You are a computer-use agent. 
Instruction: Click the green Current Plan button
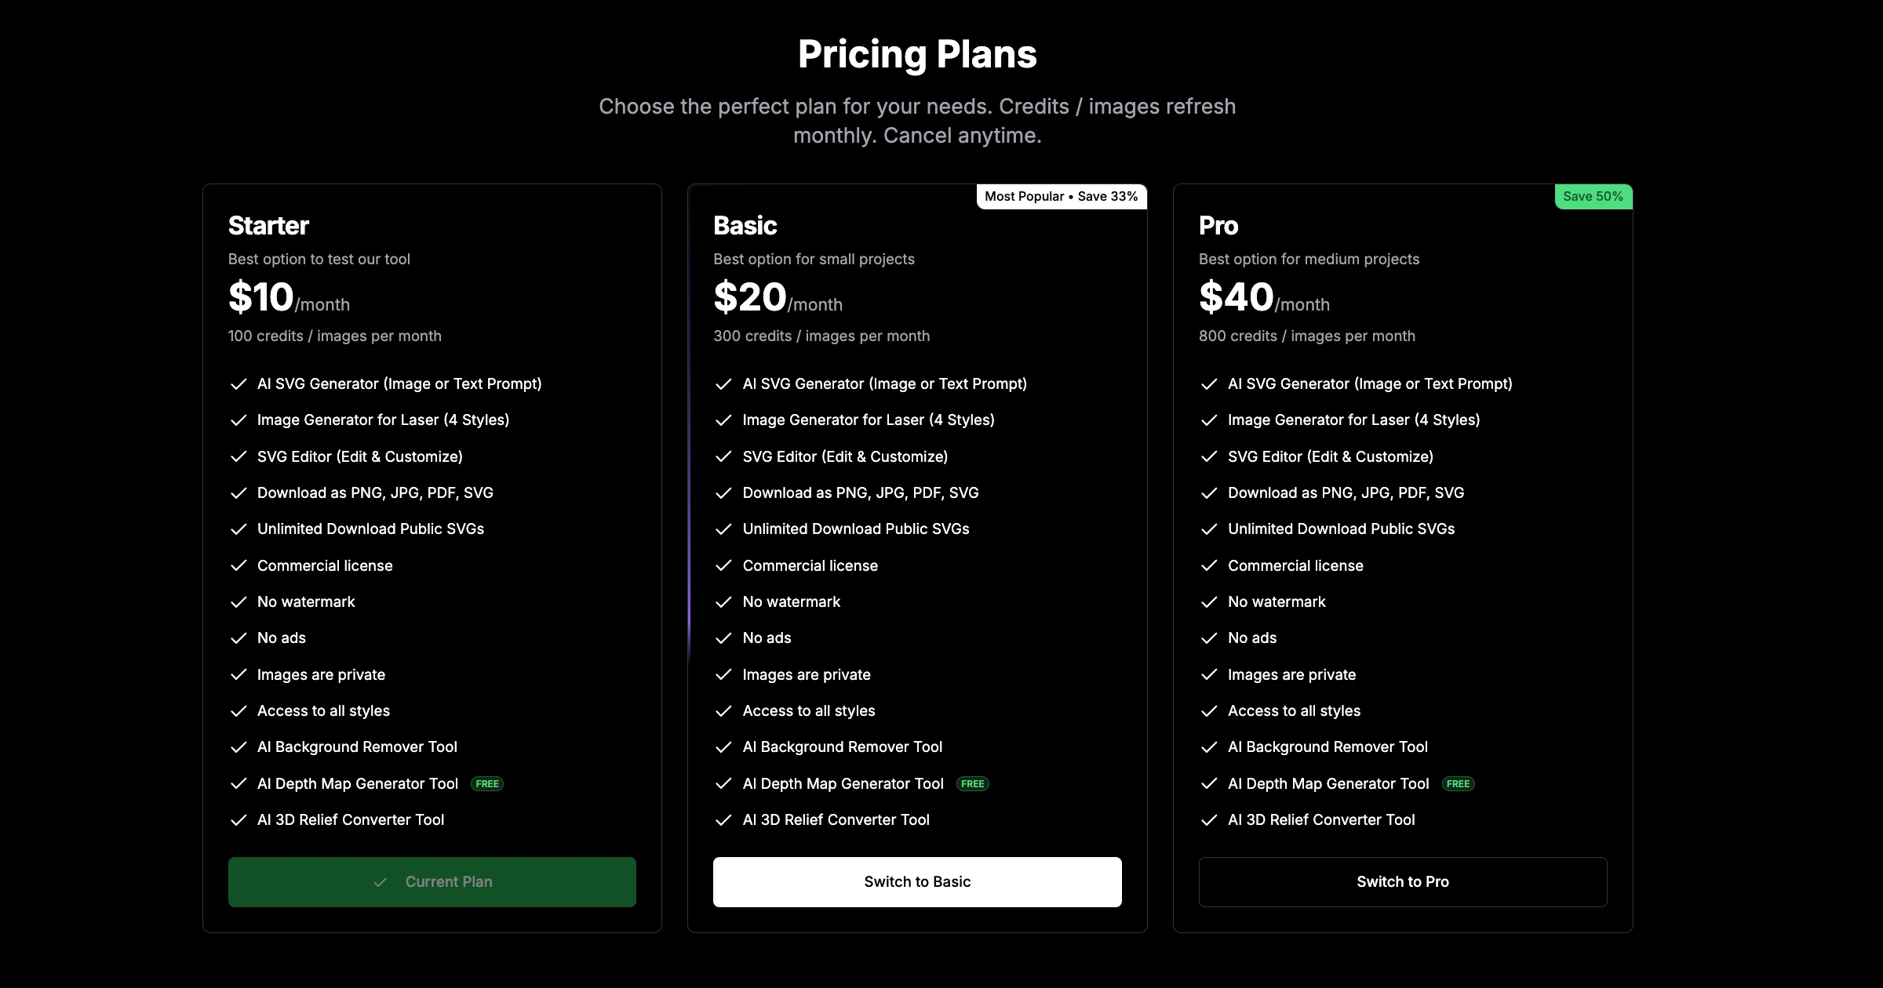pyautogui.click(x=432, y=881)
